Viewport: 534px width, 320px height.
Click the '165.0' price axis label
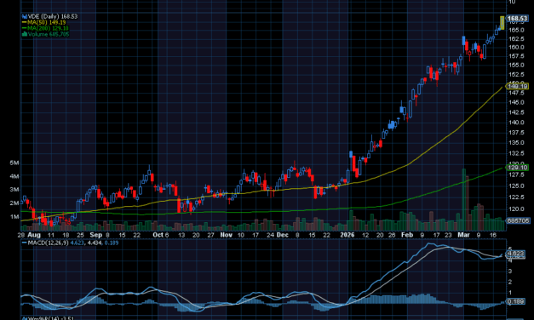(517, 30)
